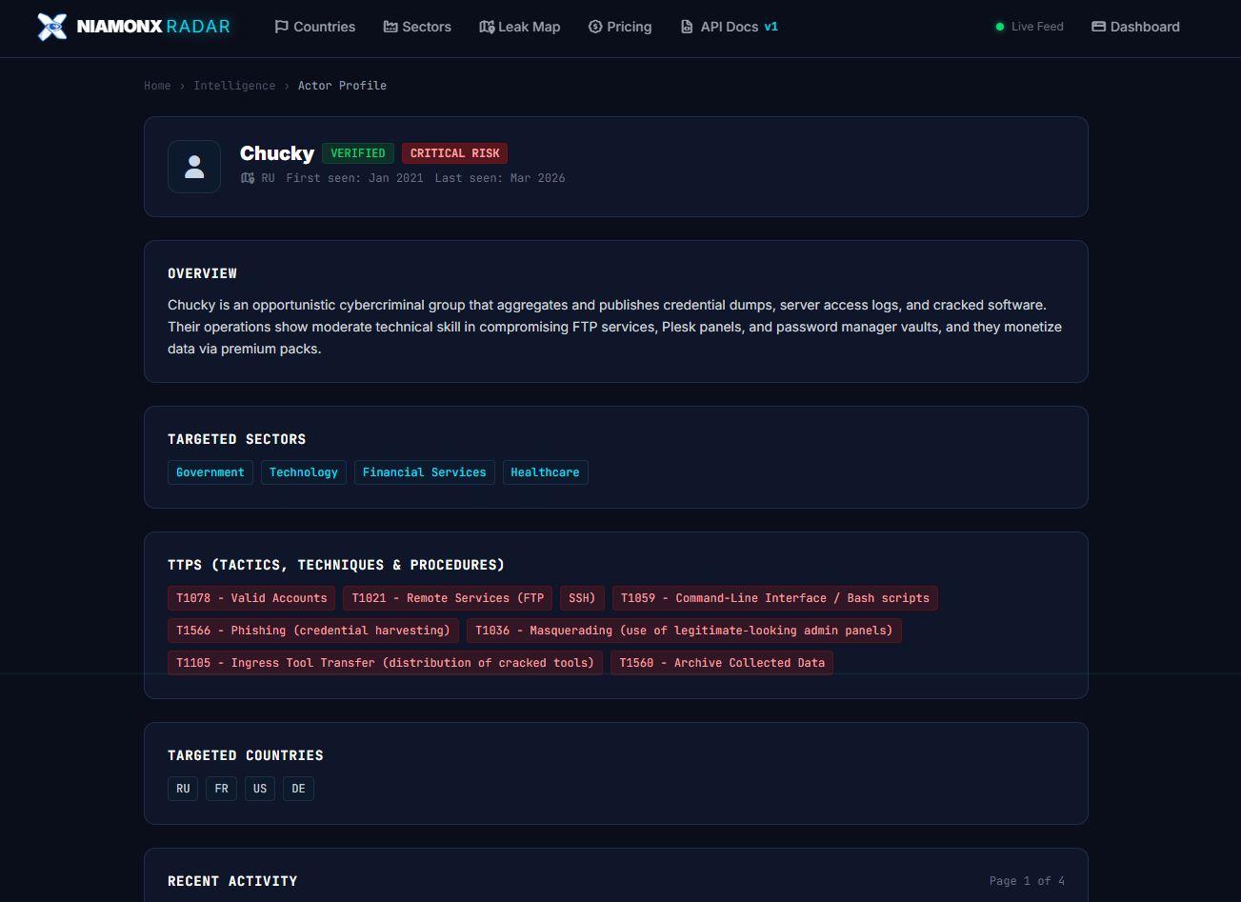Select the DE country chip
Screen dimensions: 1241x902
298,789
